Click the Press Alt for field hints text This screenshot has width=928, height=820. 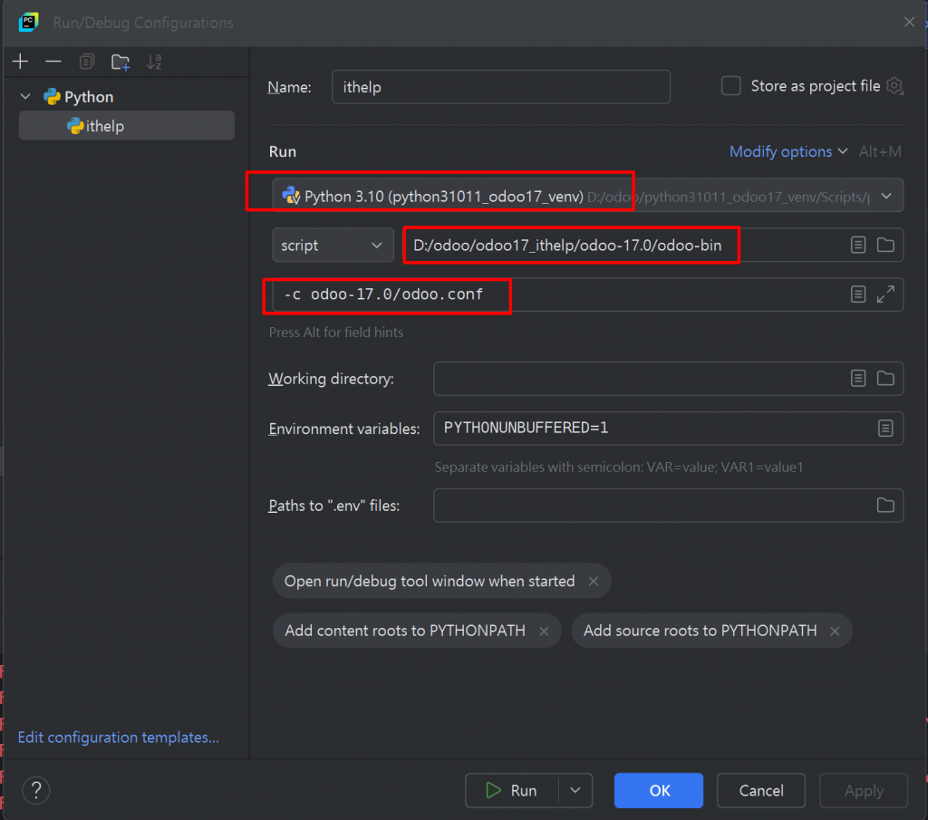tap(335, 332)
